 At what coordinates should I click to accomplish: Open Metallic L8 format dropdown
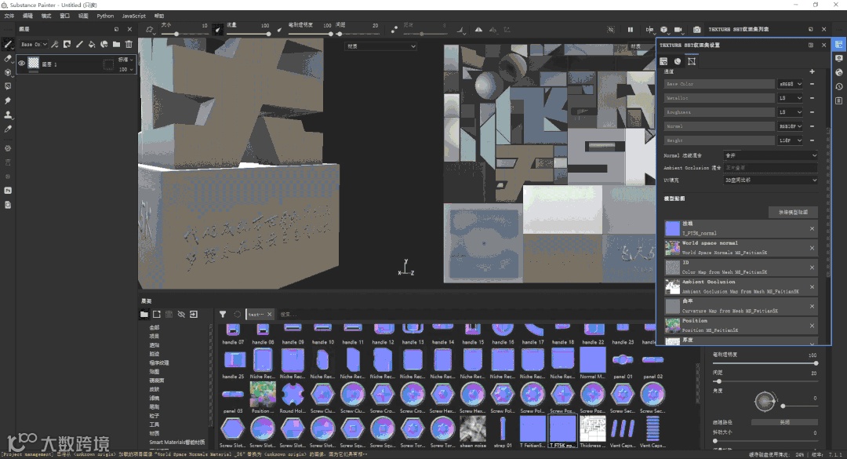point(791,98)
